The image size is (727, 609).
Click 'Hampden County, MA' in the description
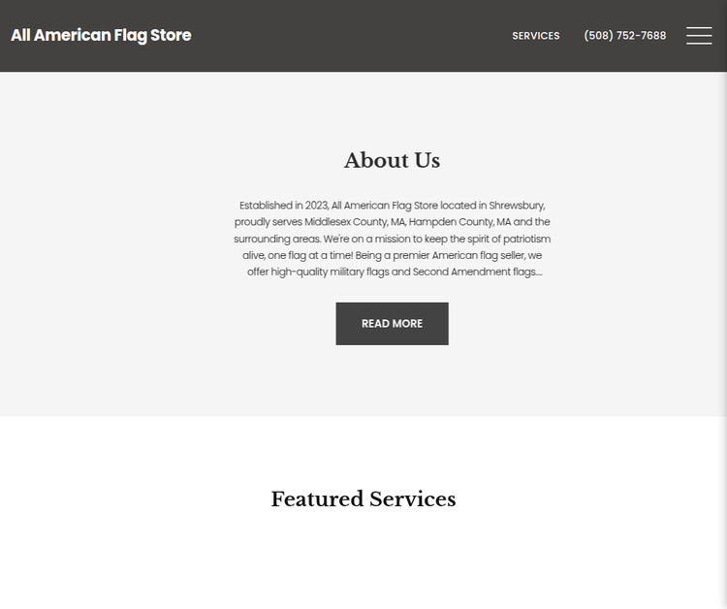click(459, 222)
